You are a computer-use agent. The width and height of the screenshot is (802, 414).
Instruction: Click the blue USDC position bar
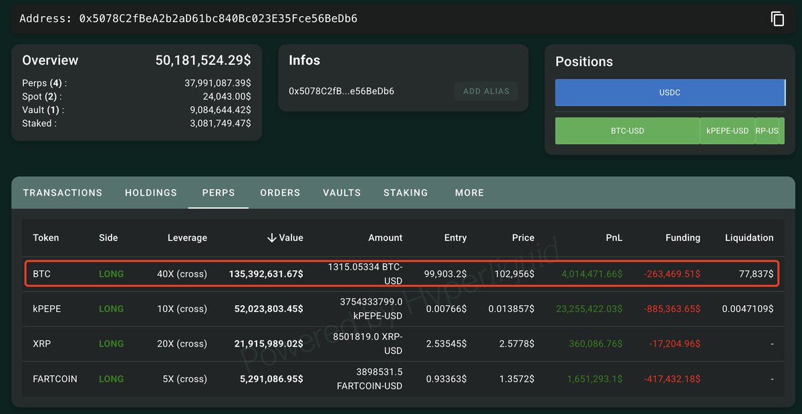[670, 93]
